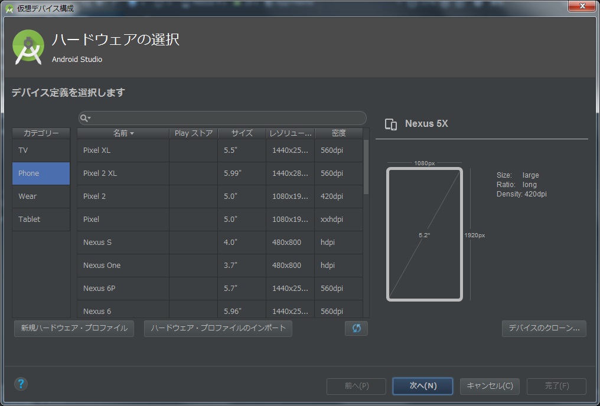The width and height of the screenshot is (600, 406).
Task: Click the refresh device list icon
Action: [356, 328]
